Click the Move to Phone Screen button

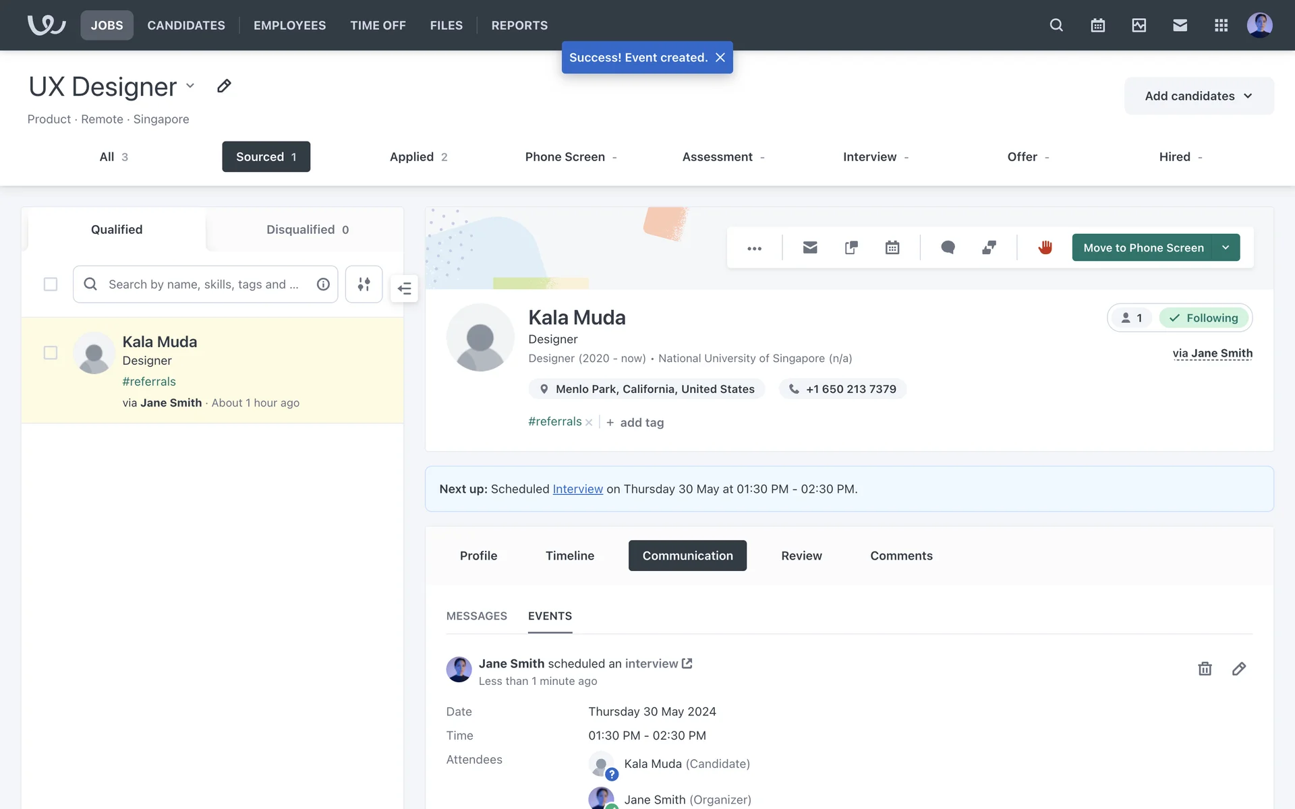click(x=1143, y=247)
